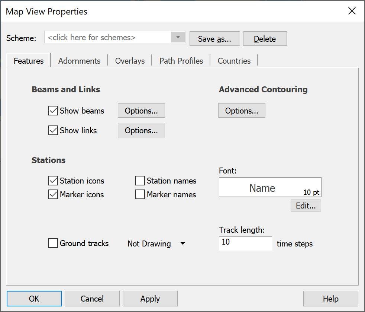Open the Overlays tab
The height and width of the screenshot is (312, 365).
tap(130, 61)
